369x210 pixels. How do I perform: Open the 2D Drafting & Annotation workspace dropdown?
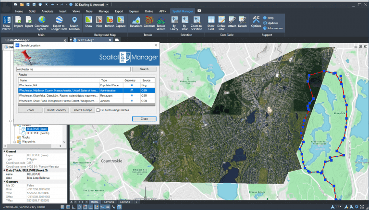coord(107,4)
